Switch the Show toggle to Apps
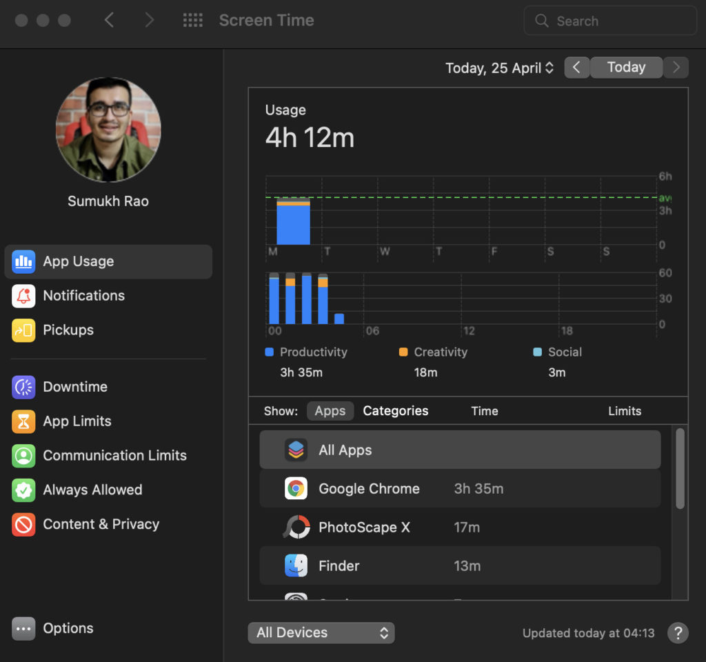Screen dimensions: 706x662 tap(330, 411)
